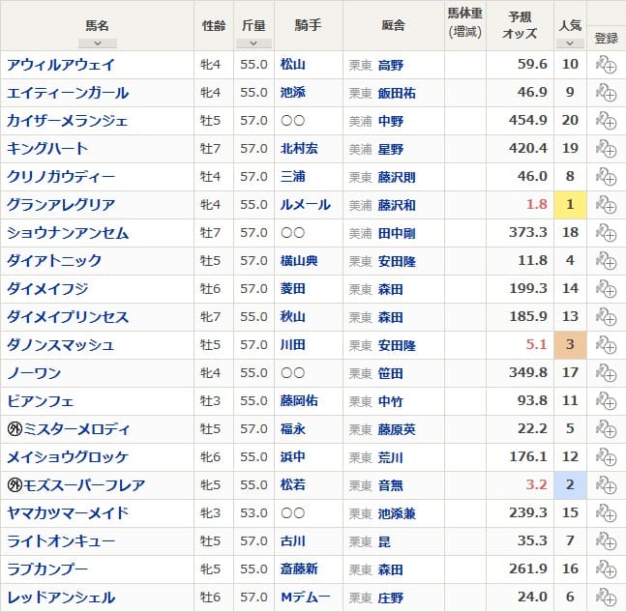Click odds value 5.1
The height and width of the screenshot is (612, 626).
(536, 345)
